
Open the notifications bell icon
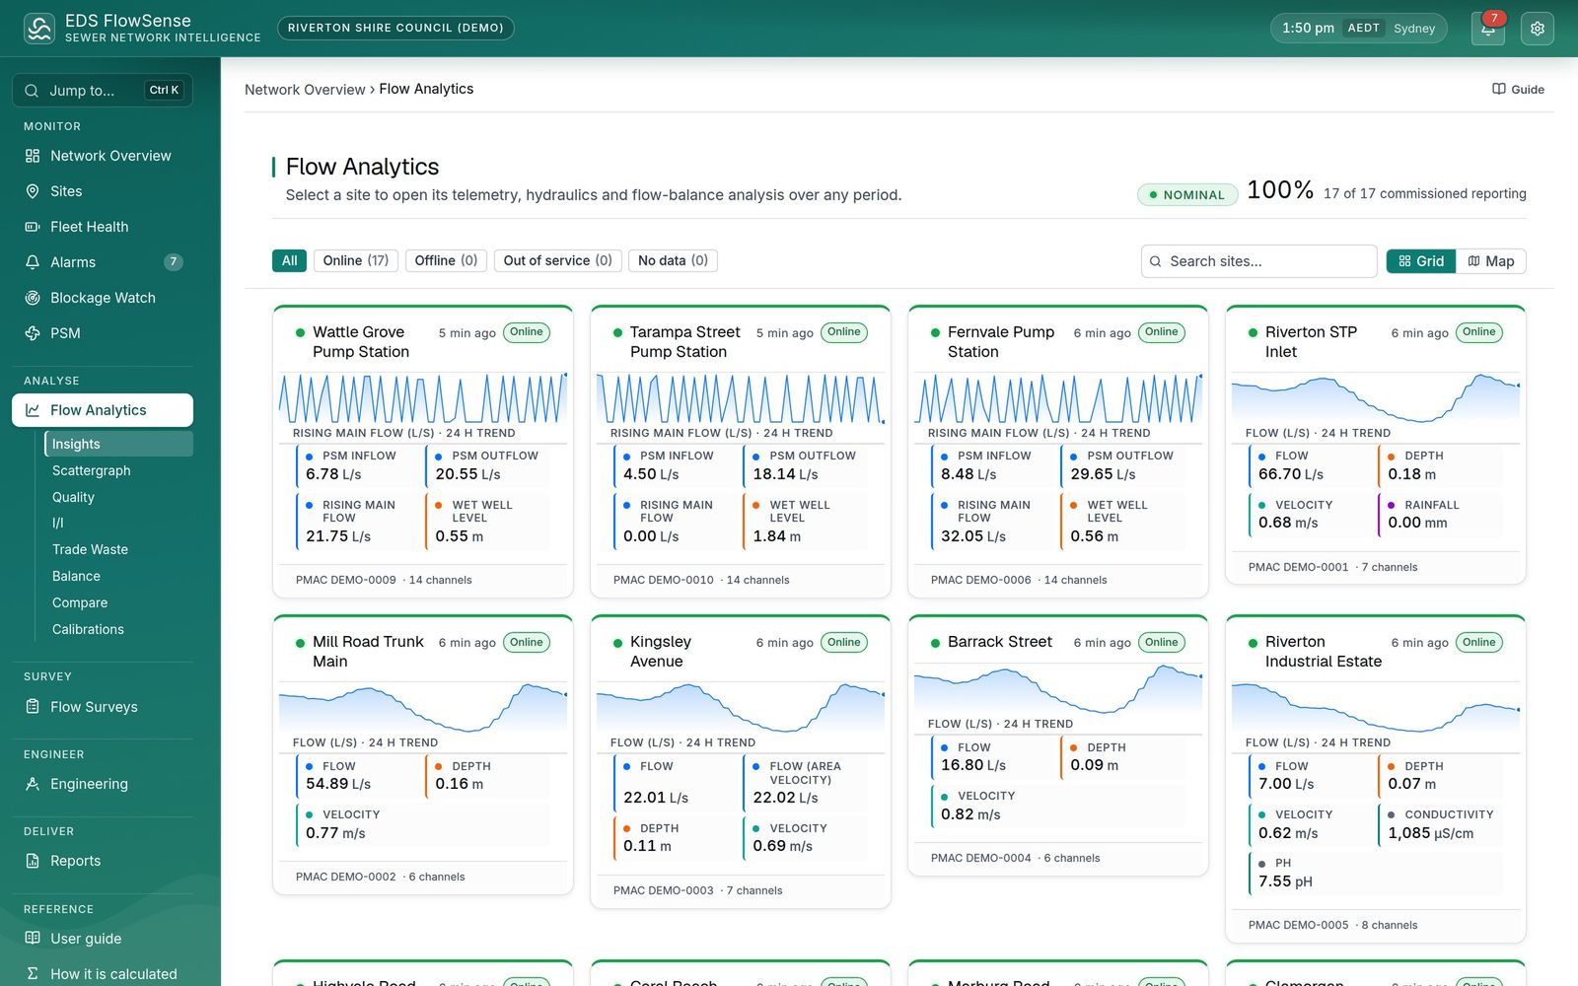point(1487,29)
